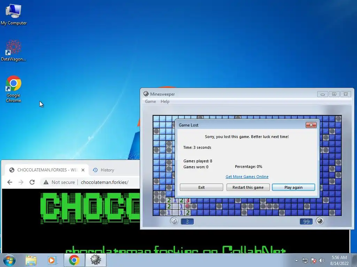
Task: Open Get More Games Online link
Action: coord(247,177)
